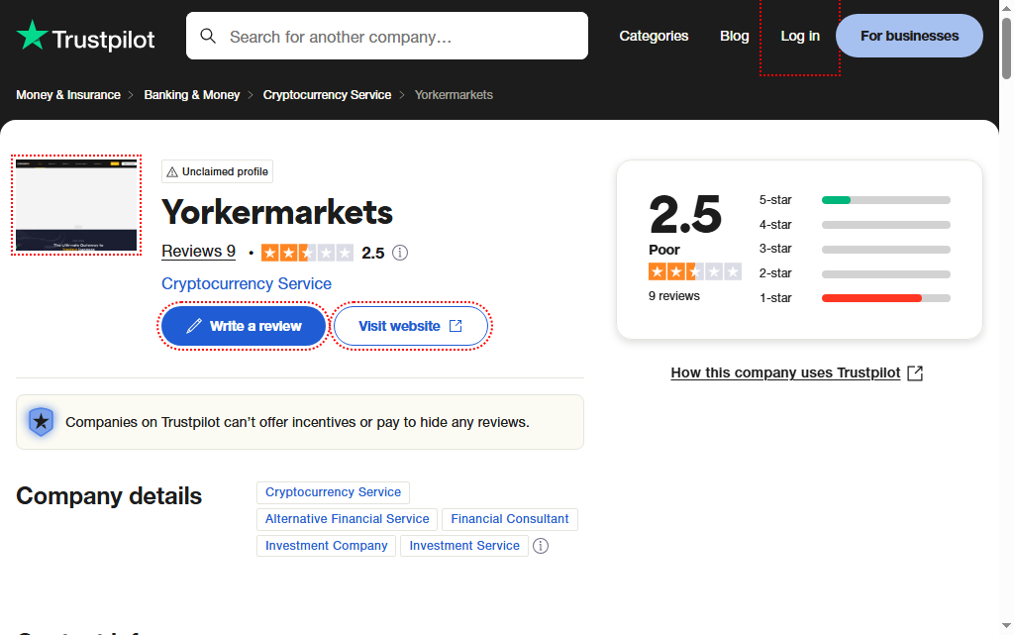
Task: Select the Cryptocurrency Service company tag
Action: [333, 492]
